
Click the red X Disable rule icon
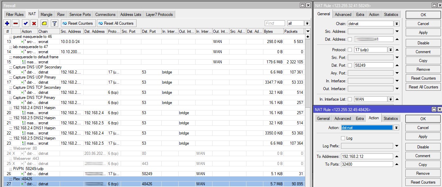pyautogui.click(x=34, y=23)
